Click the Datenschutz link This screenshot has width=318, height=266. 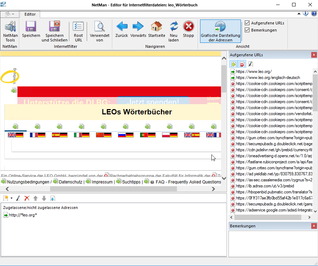click(x=71, y=182)
